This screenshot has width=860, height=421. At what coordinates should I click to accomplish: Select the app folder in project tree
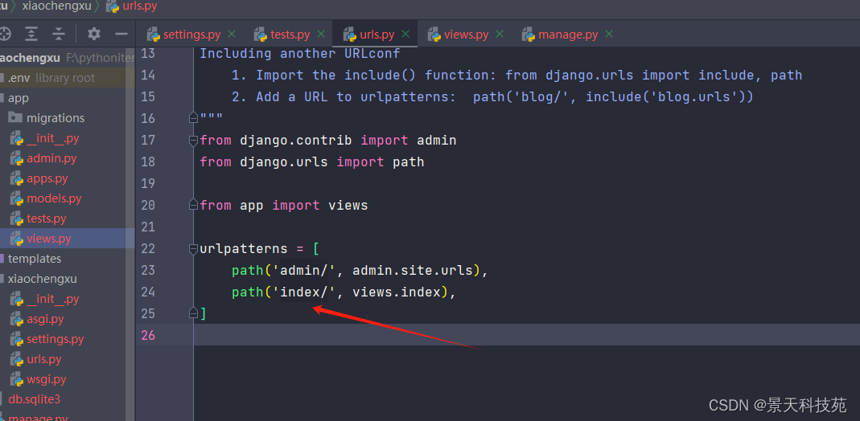click(18, 98)
